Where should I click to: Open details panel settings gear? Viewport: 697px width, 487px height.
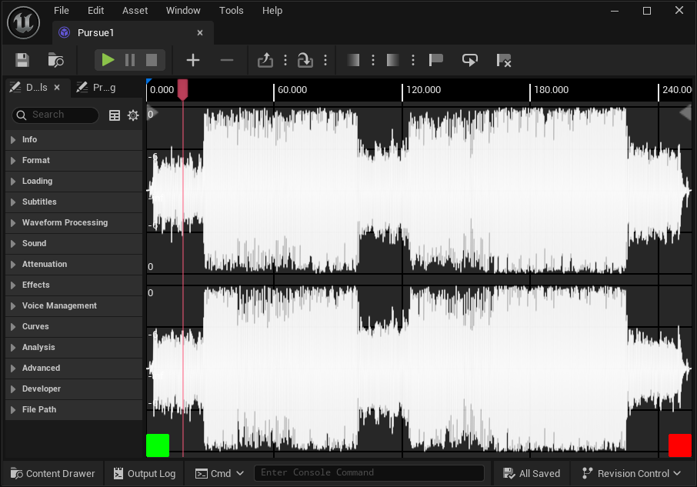[133, 115]
